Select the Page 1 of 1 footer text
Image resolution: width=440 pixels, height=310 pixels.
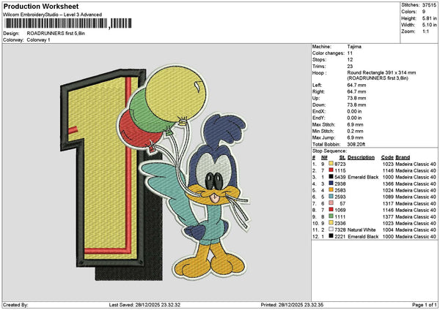(425, 305)
